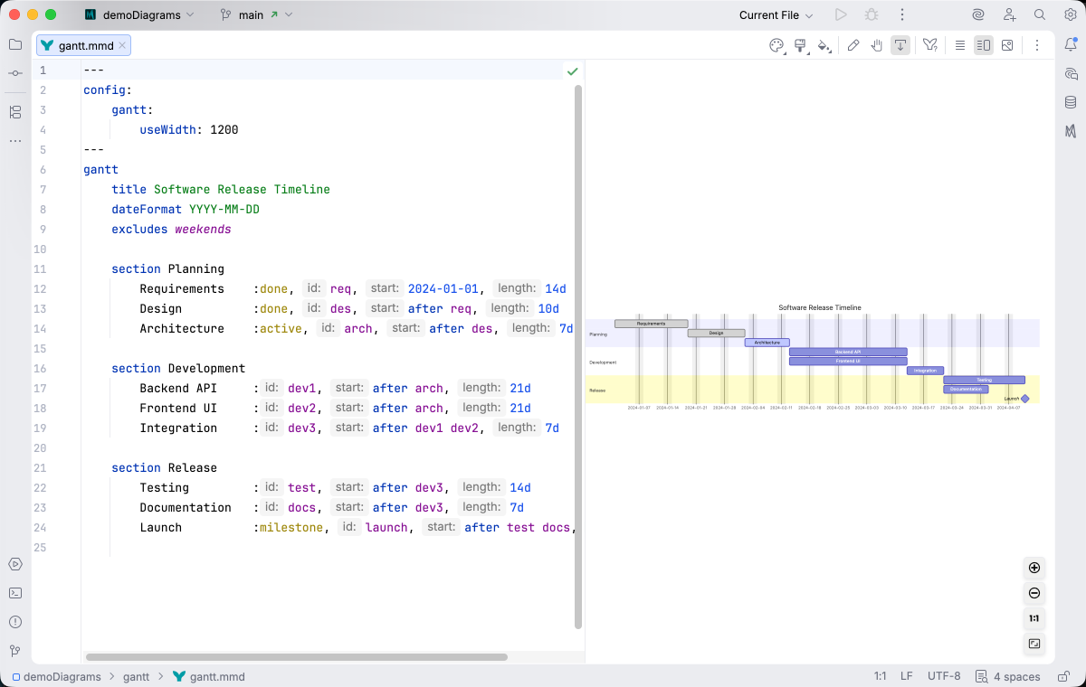Viewport: 1086px width, 687px height.
Task: Click 'section Development' text on line 16
Action: click(x=178, y=369)
